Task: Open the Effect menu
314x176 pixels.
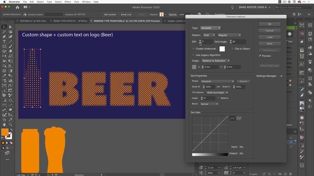Action: (x=68, y=2)
